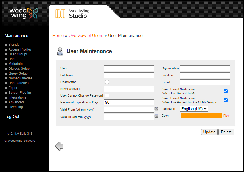Click Password Expiration in Days field
Screen dimensions: 244x172
pyautogui.click(x=129, y=102)
